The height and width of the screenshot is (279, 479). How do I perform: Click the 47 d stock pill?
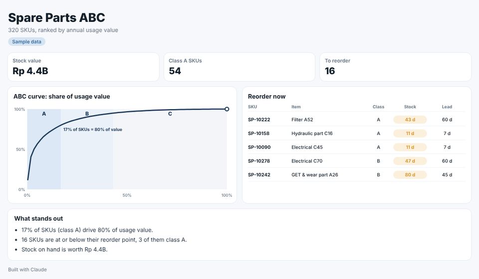410,161
